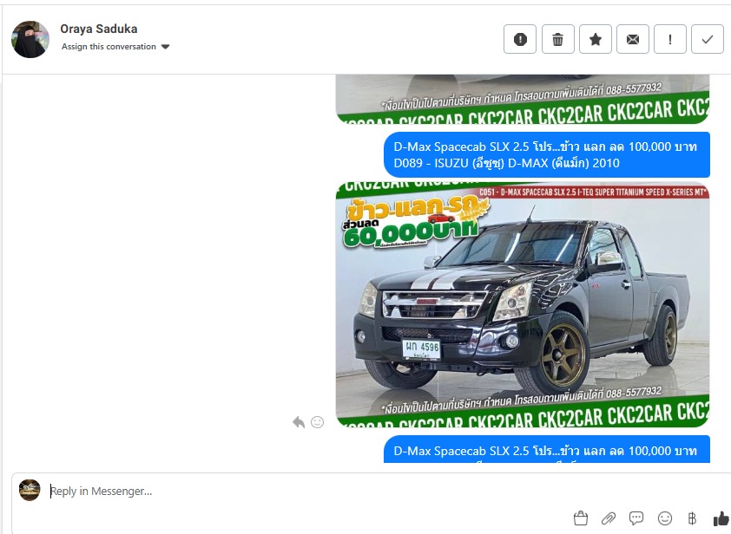Flag conversation with the exclamation mark button
Screen dimensions: 731x534
pyautogui.click(x=670, y=39)
